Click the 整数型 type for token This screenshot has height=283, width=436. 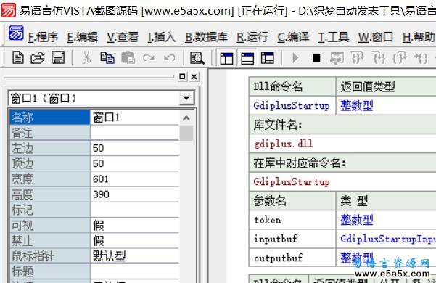click(x=357, y=220)
